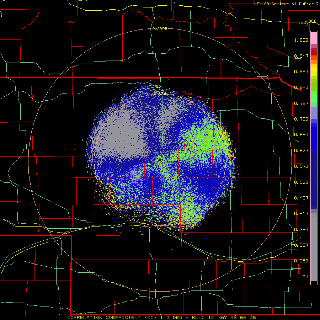Click the 0.253 colorbar value label
The image size is (320, 320).
[x=301, y=261]
